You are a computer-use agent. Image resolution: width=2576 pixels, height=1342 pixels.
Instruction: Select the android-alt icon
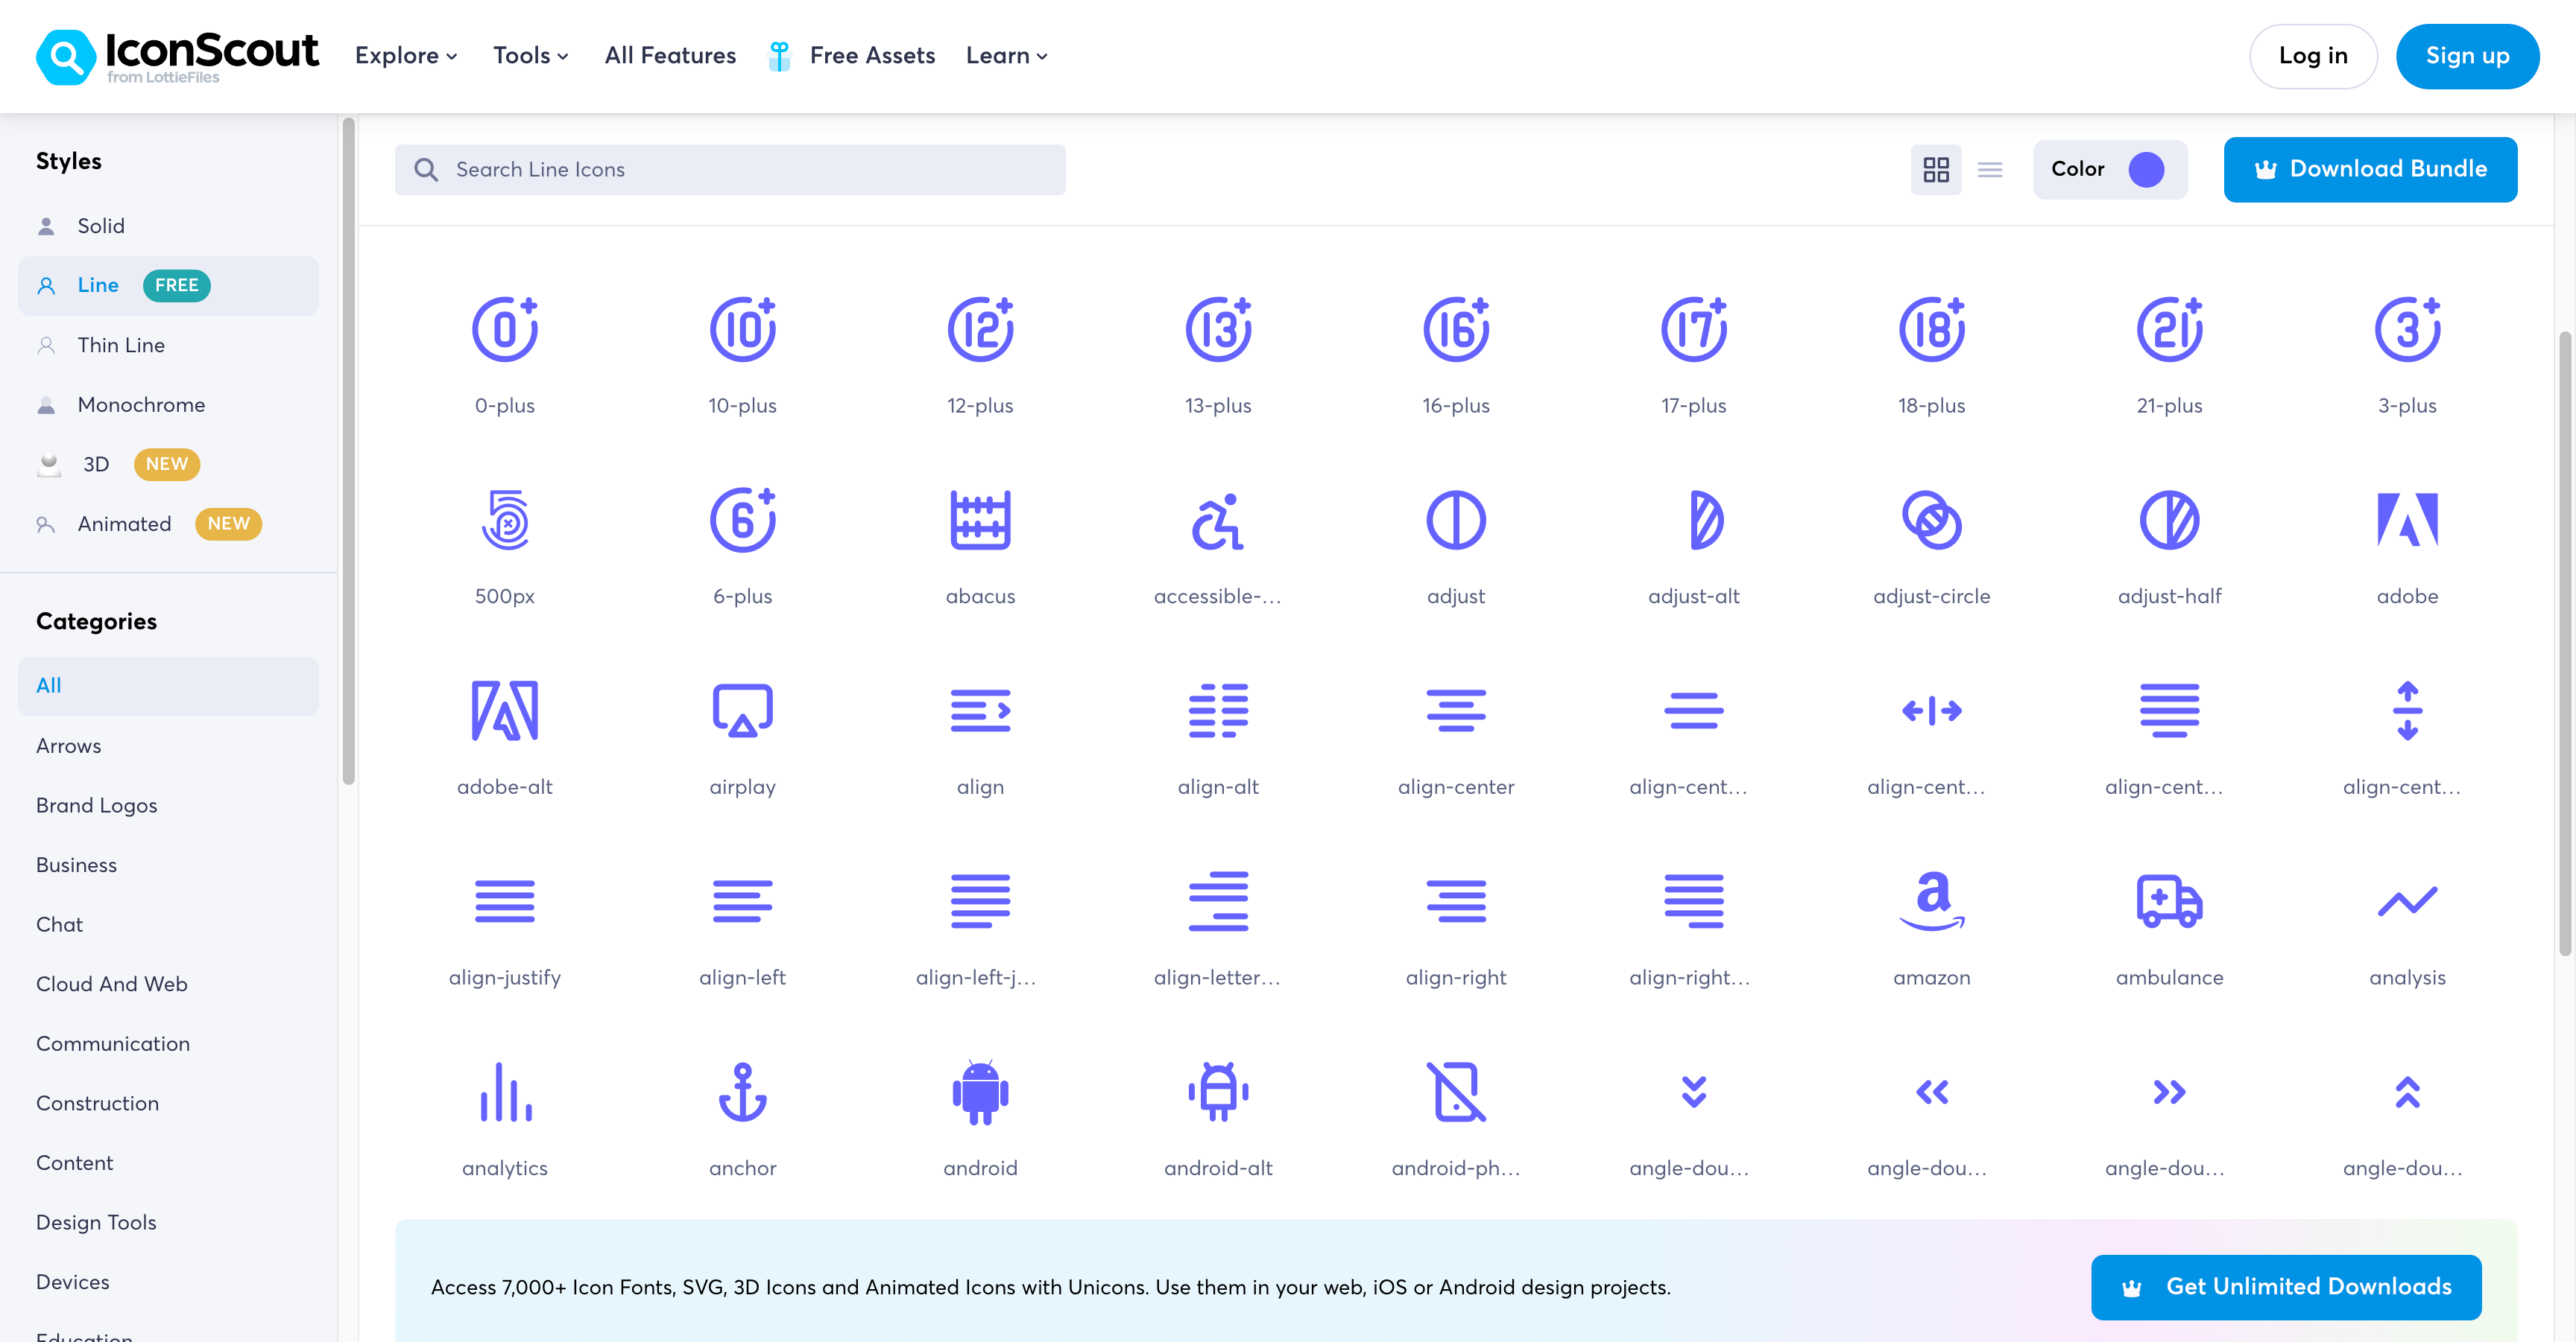tap(1217, 1093)
